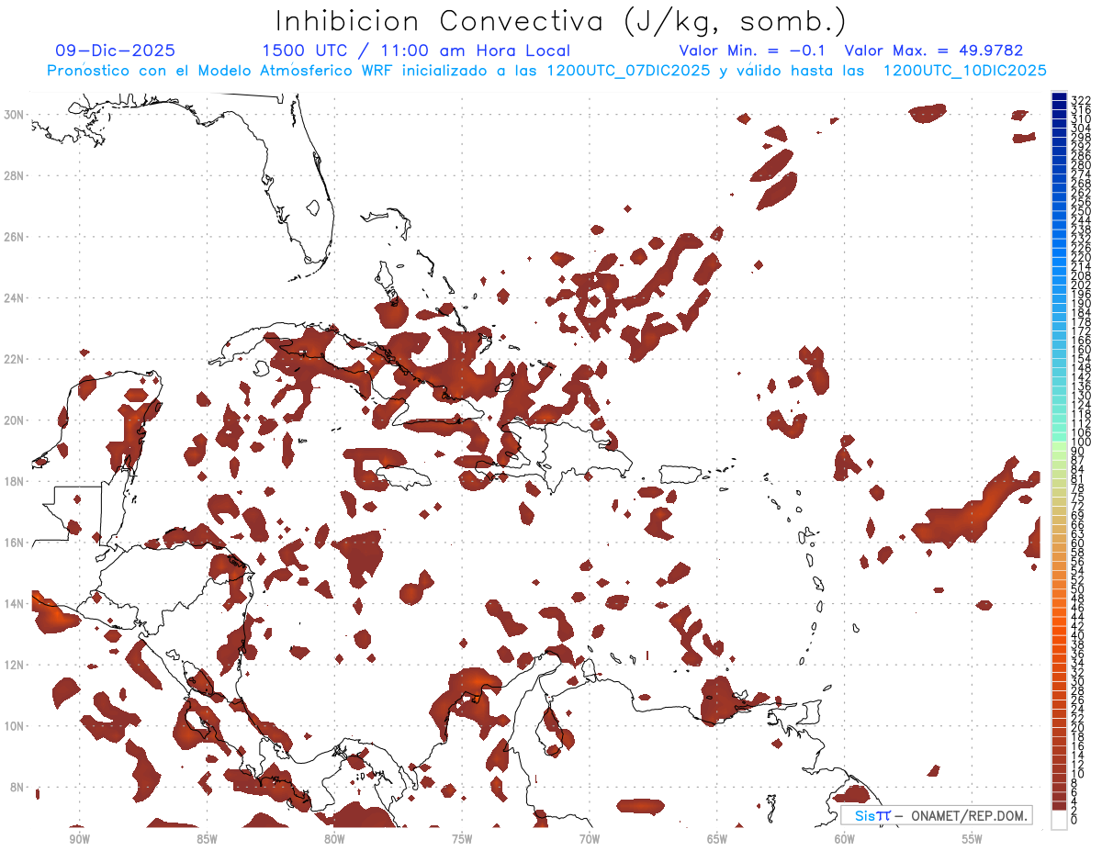
Task: Click the '70W' longitude label
Action: coord(590,838)
